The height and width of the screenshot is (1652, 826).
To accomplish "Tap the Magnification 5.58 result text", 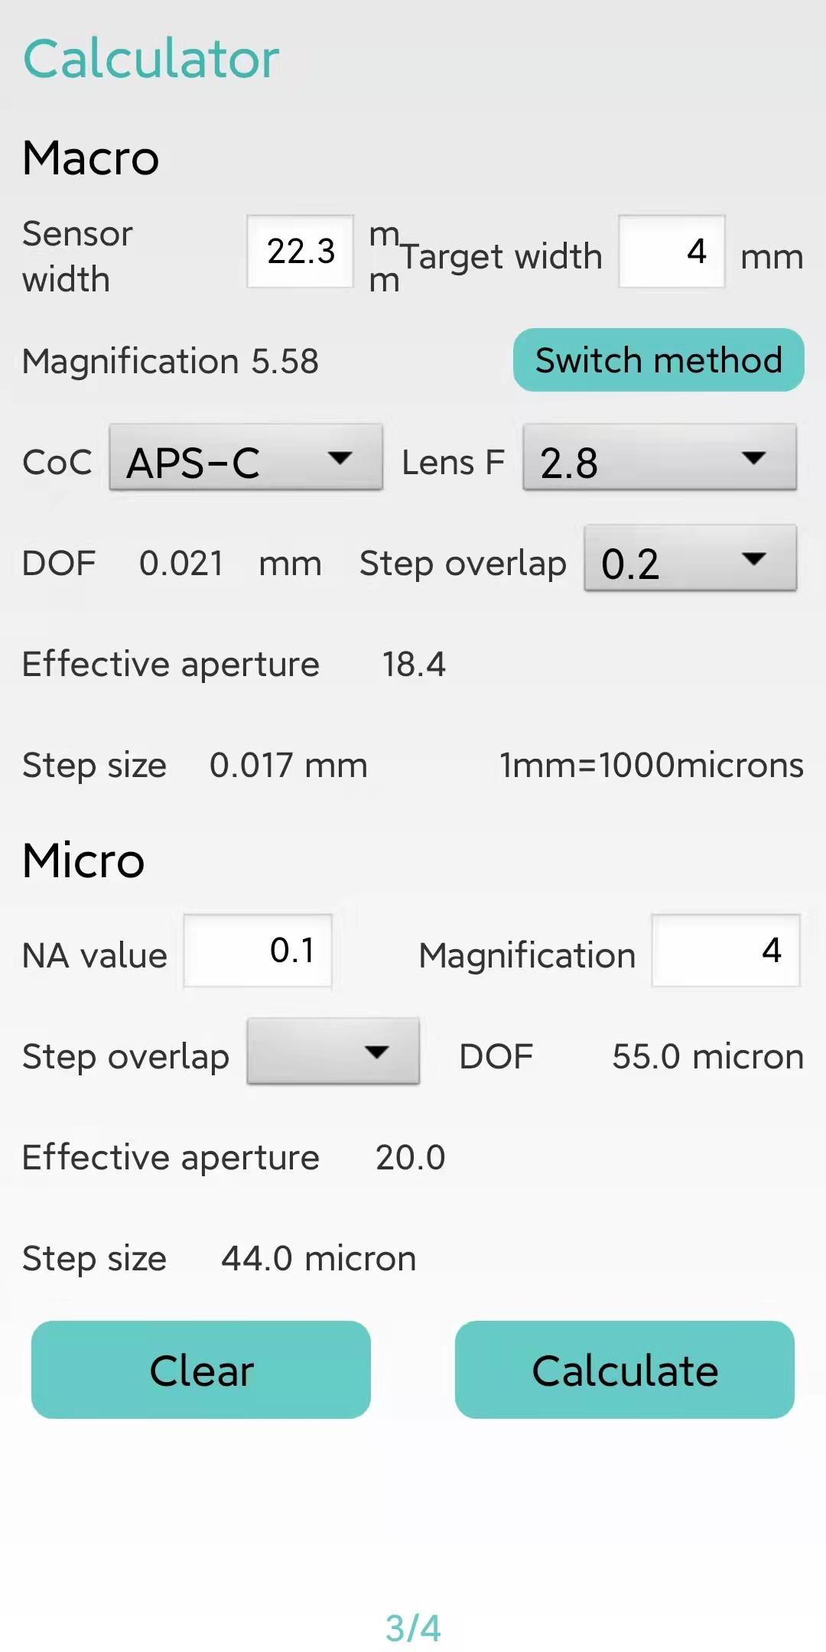I will [171, 361].
